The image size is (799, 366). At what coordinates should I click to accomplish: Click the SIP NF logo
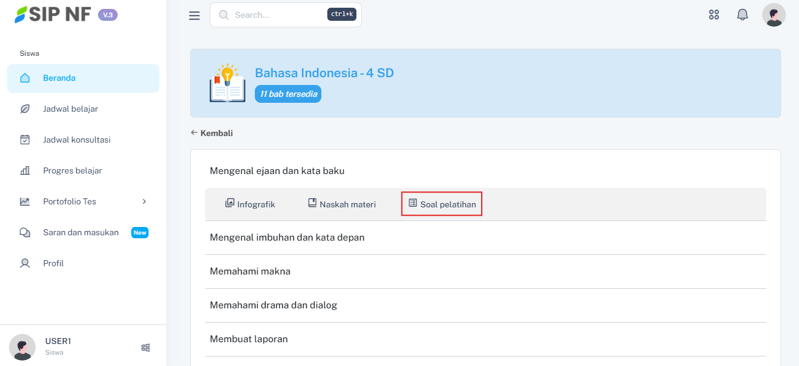click(53, 15)
